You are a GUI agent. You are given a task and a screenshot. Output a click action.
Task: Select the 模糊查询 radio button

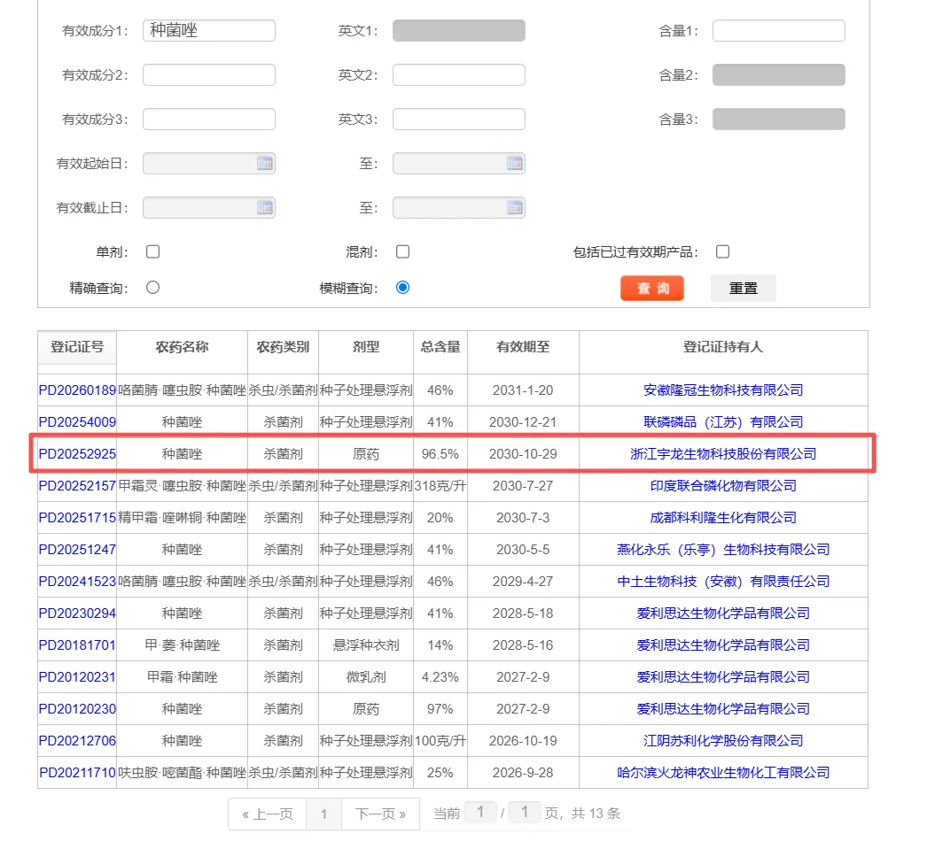tap(402, 287)
